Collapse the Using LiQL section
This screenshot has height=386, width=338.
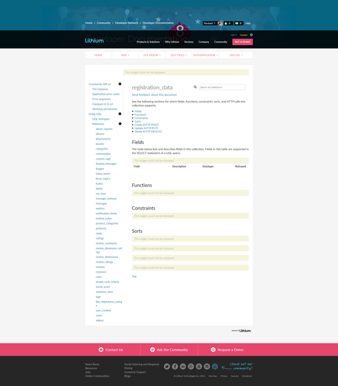pos(120,114)
